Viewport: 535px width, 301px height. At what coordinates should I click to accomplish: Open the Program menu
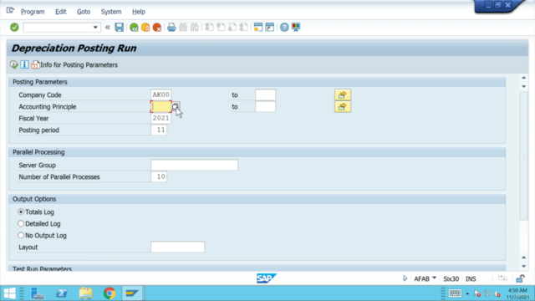point(33,12)
